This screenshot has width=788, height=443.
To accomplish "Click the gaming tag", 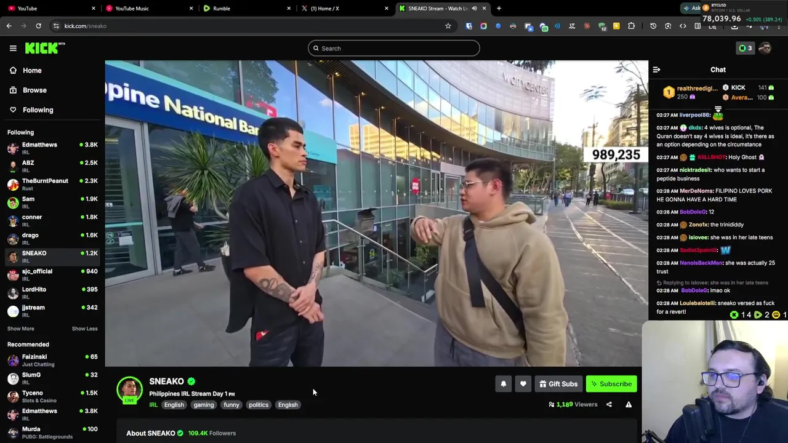I will point(204,405).
